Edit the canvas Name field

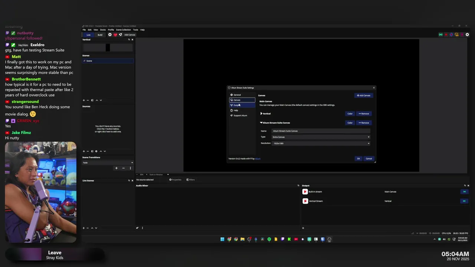(x=321, y=131)
